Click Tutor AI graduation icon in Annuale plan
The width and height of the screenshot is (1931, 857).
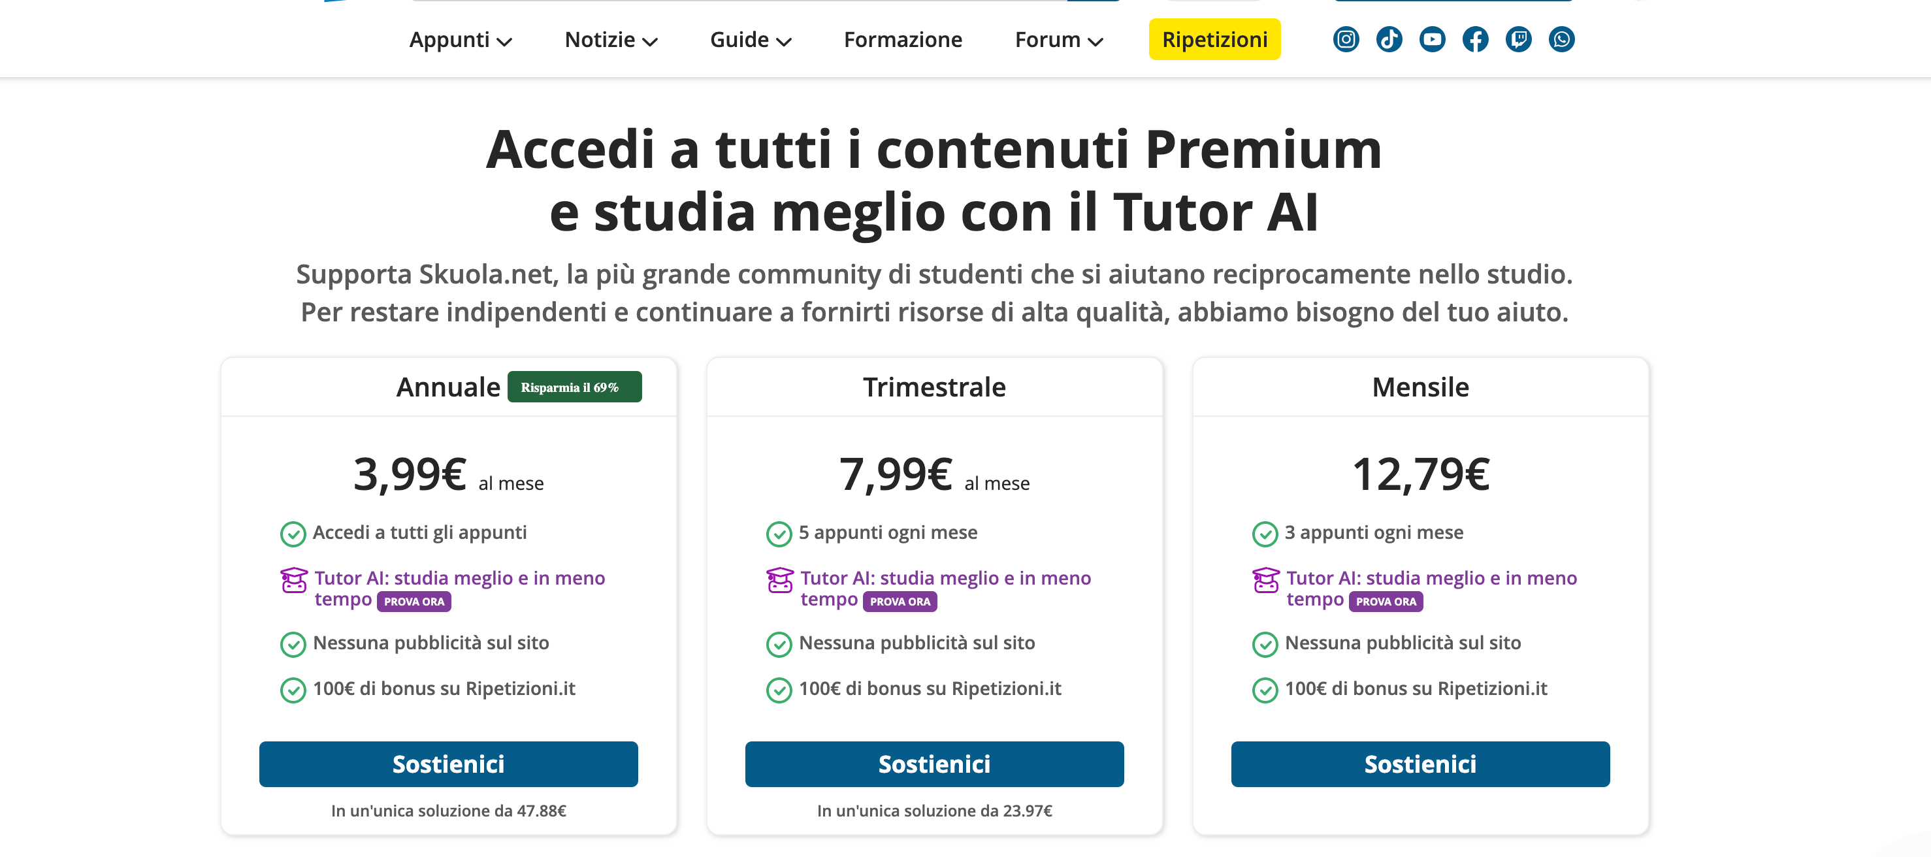(293, 579)
